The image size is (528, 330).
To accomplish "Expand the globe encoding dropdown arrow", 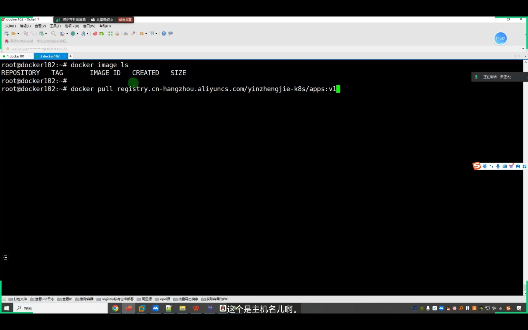I will (77, 34).
